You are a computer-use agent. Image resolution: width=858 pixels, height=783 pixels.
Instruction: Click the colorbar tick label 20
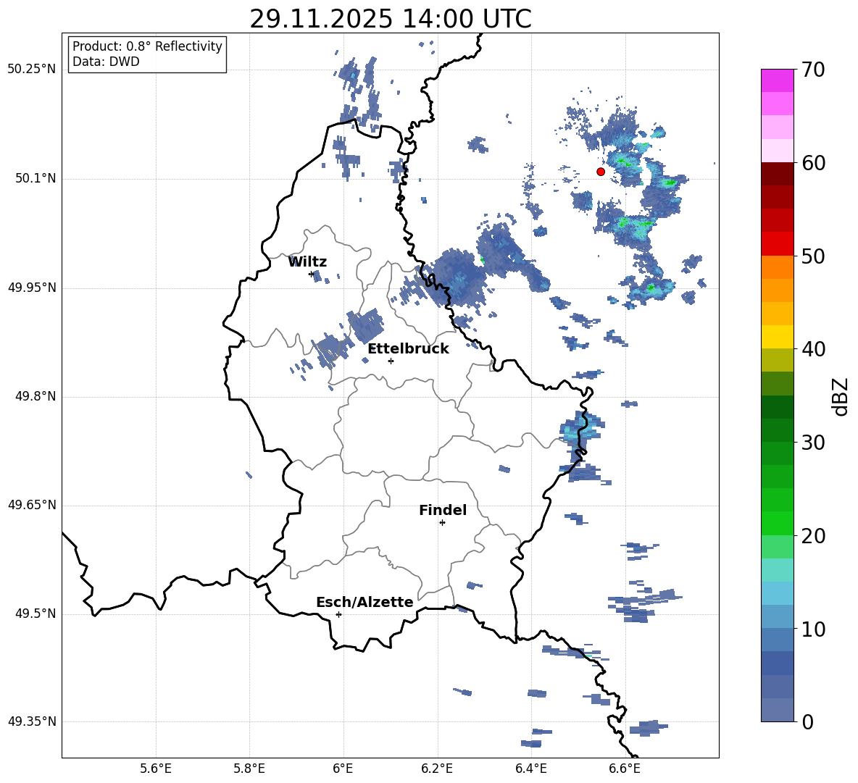click(813, 536)
